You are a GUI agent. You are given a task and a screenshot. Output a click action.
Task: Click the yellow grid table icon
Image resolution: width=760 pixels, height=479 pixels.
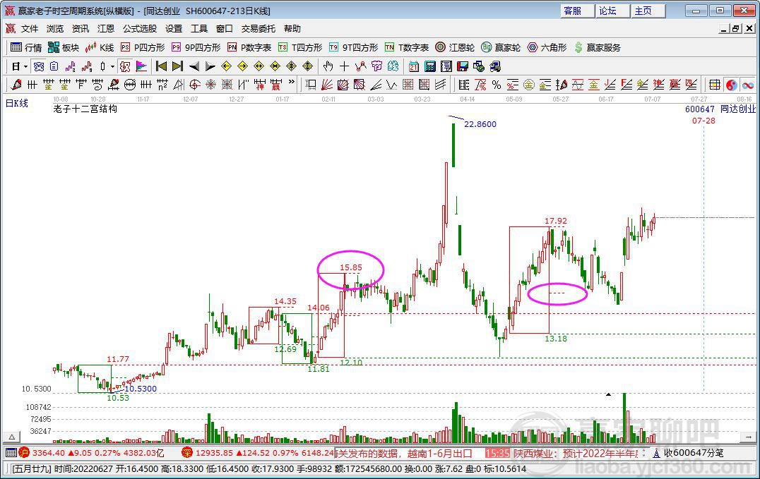(x=714, y=85)
